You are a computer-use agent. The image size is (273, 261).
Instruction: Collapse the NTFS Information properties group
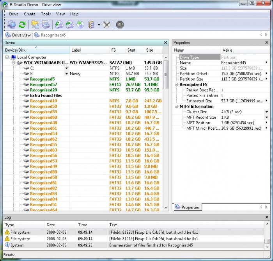[x=176, y=106]
